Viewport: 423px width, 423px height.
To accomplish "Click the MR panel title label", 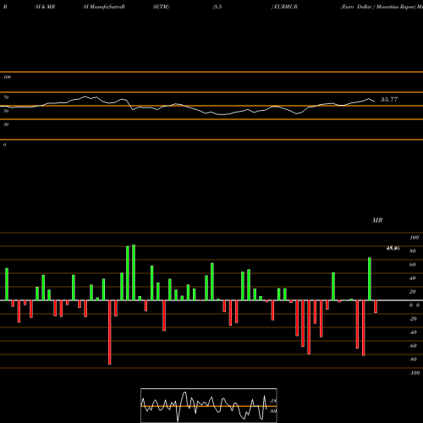I will click(377, 220).
